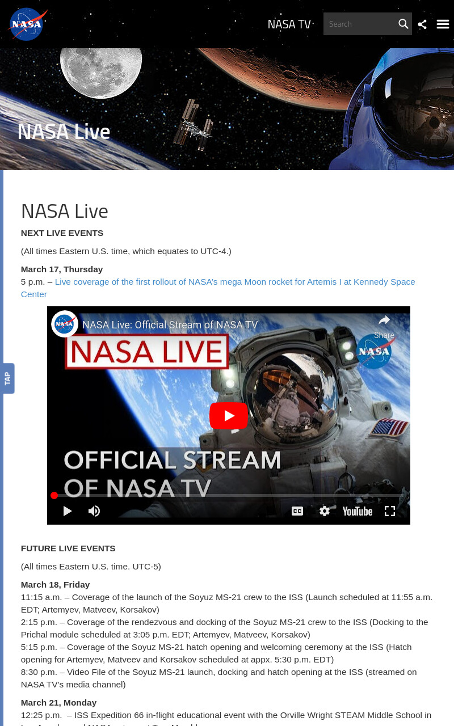Select 'March 21, Monday' date text
This screenshot has height=726, width=454.
(x=59, y=703)
